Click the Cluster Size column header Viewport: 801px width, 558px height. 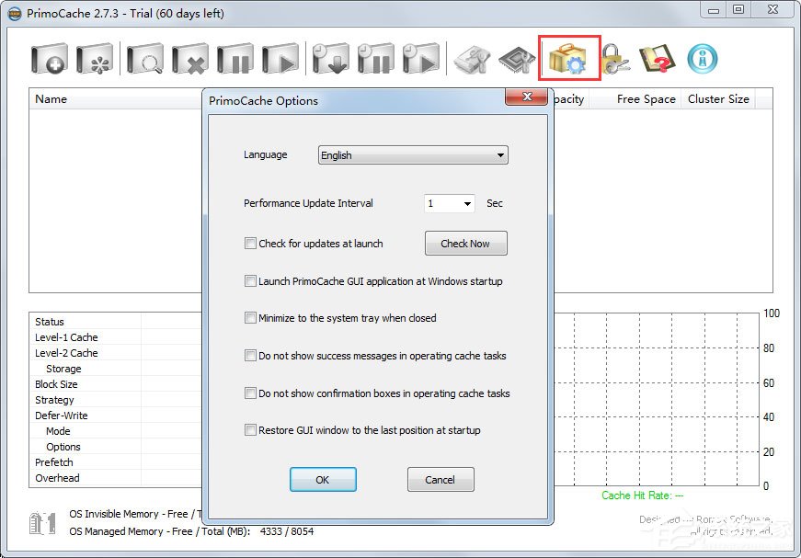coord(718,99)
